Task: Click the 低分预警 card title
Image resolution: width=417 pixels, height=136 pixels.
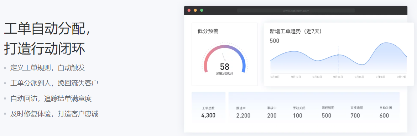Action: click(x=208, y=31)
